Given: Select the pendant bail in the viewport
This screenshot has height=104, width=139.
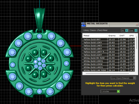Looking at the screenshot, I should (x=39, y=19).
